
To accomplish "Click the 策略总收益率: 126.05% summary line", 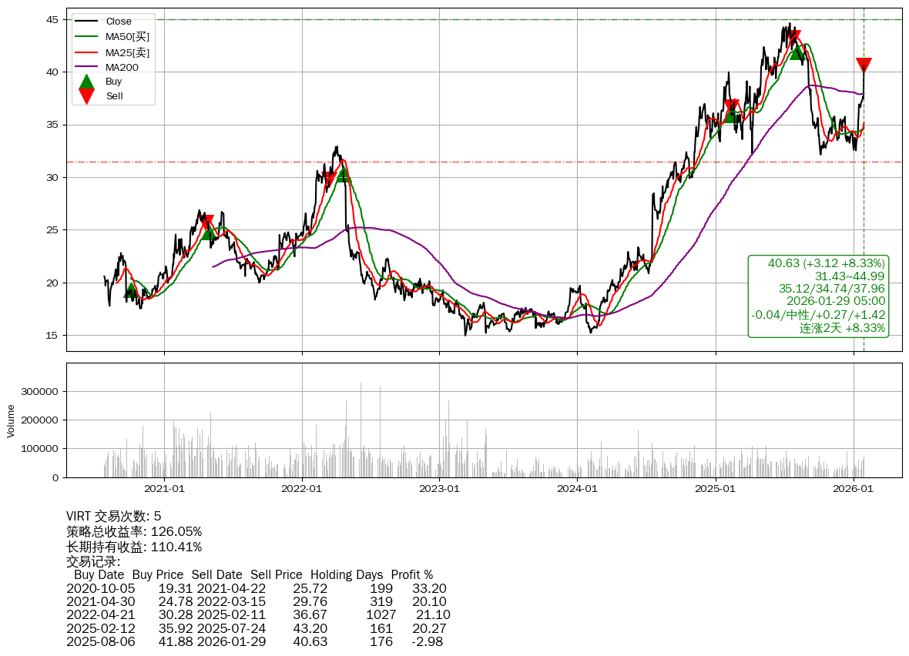I will [x=134, y=531].
